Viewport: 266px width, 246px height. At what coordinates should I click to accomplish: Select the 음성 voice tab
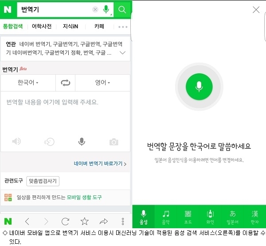[x=144, y=217]
